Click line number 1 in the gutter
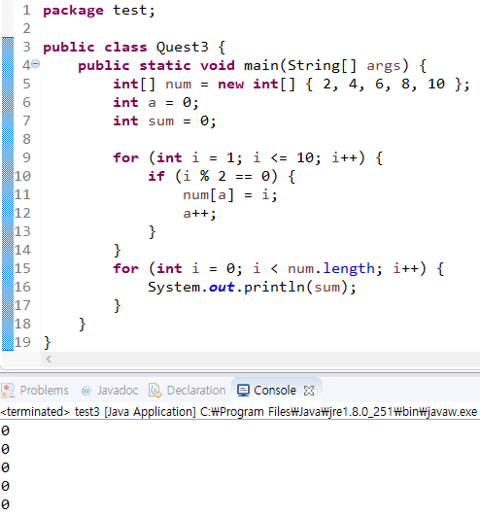480x516 pixels. click(x=26, y=10)
